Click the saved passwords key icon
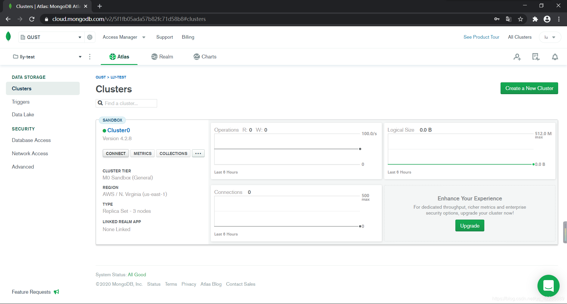Image resolution: width=567 pixels, height=304 pixels. 497,19
